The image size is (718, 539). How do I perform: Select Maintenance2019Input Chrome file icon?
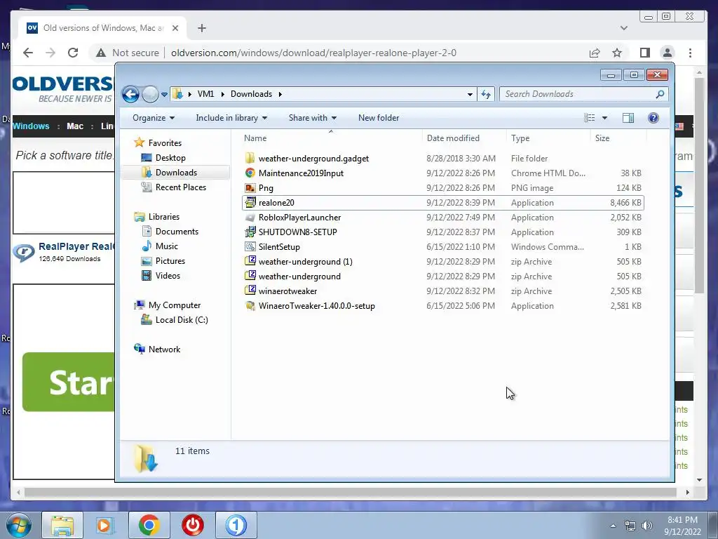coord(250,173)
